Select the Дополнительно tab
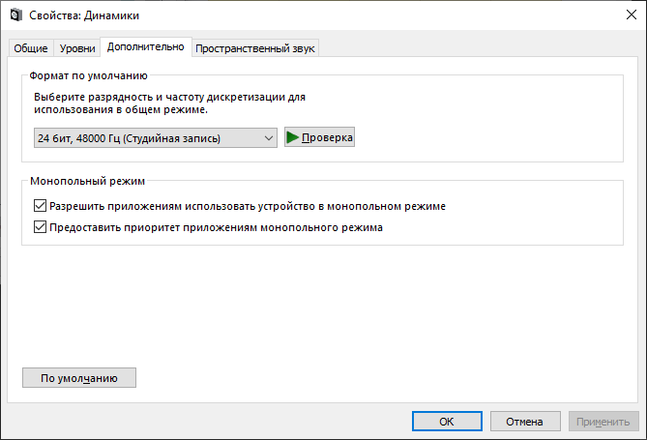Image resolution: width=647 pixels, height=440 pixels. click(x=145, y=46)
